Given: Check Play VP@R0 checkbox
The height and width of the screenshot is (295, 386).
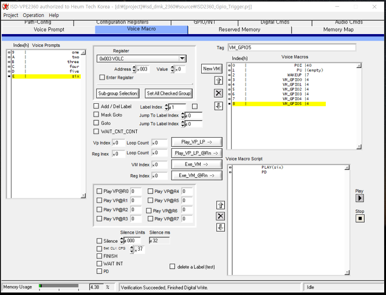Looking at the screenshot, I should pyautogui.click(x=100, y=191).
